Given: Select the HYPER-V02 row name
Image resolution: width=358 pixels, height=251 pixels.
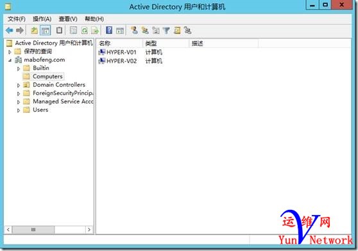Looking at the screenshot, I should pyautogui.click(x=121, y=61).
